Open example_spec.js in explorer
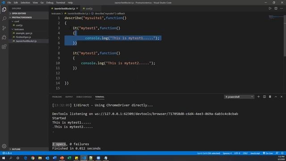This screenshot has height=161, width=286. 29,33
